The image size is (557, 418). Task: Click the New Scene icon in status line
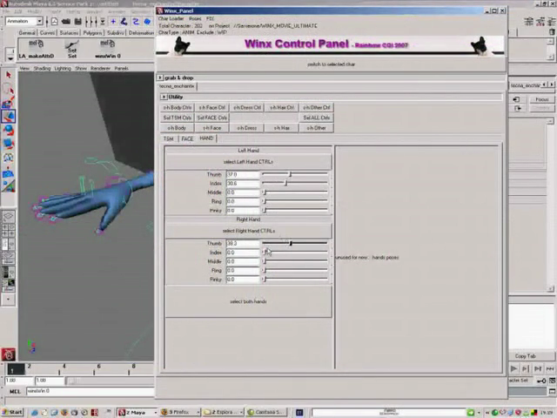pyautogui.click(x=54, y=22)
